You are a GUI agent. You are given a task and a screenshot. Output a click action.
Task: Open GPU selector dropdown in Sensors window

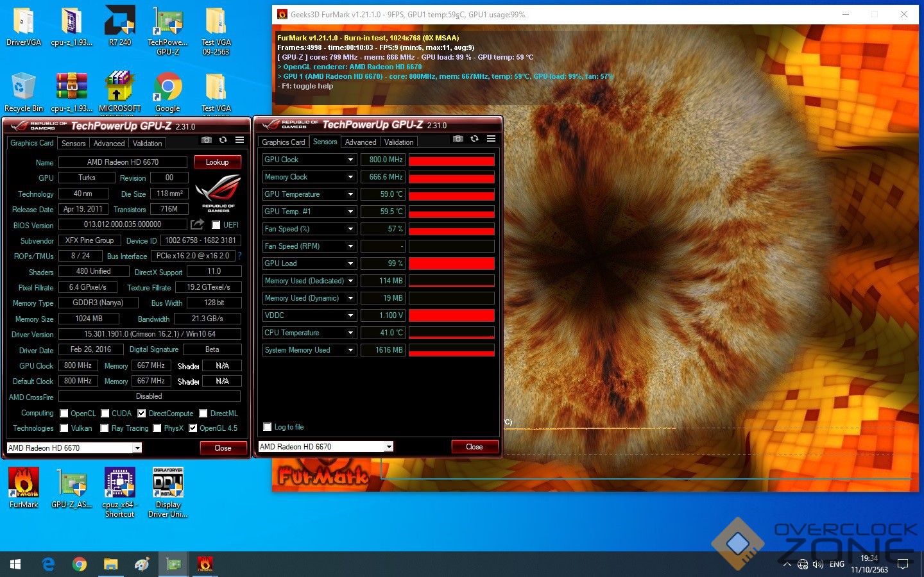point(389,447)
